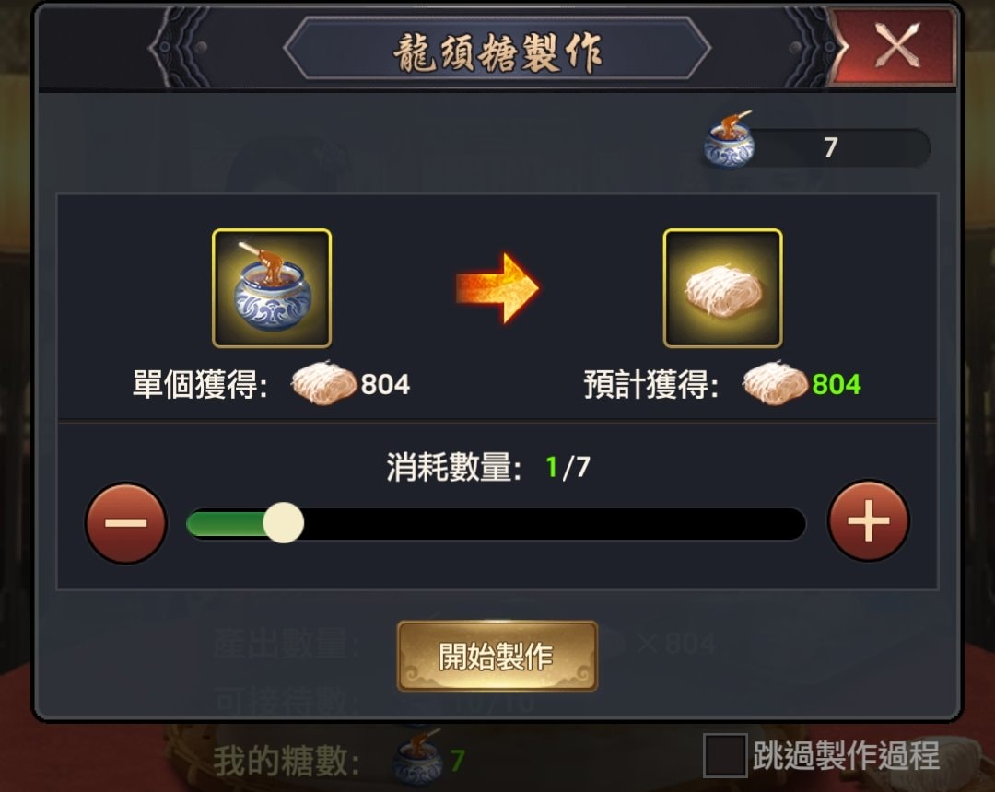995x792 pixels.
Task: Click the 跳過製作過程 label text
Action: [x=846, y=754]
